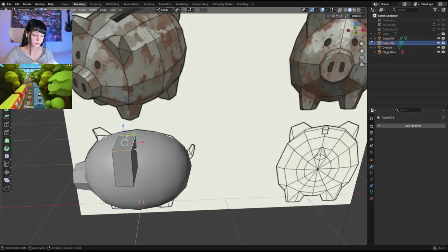Select the Shrink/Fatten tool

pyautogui.click(x=7, y=172)
